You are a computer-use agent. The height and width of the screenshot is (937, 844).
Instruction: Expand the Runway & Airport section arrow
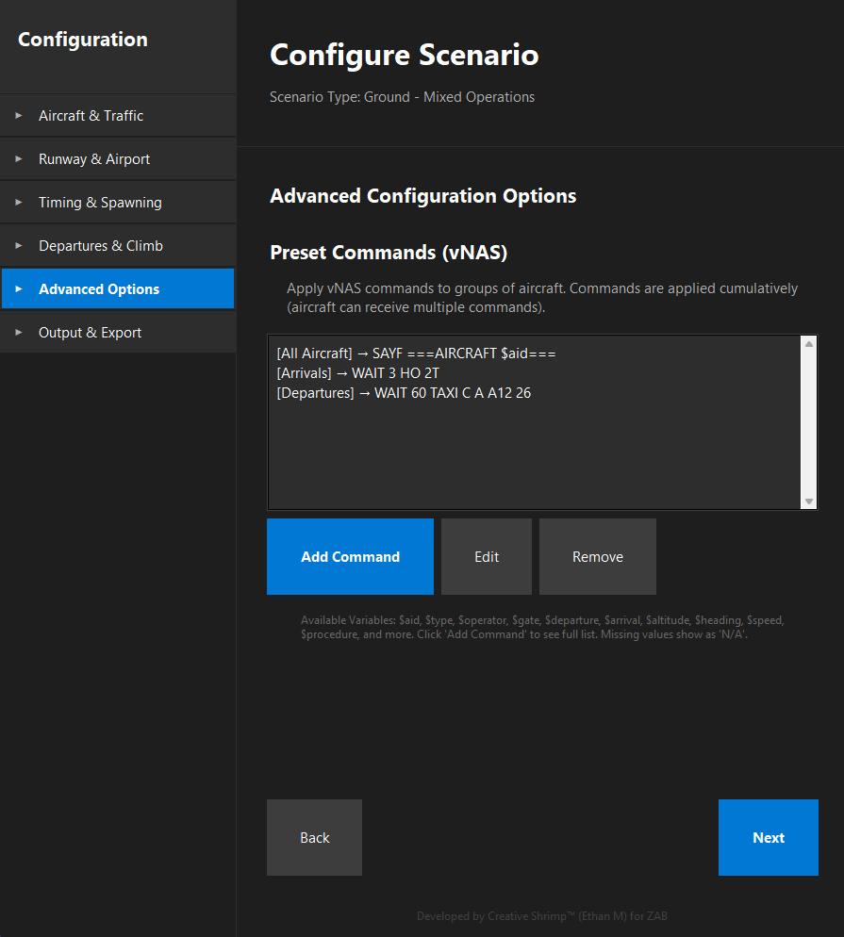pyautogui.click(x=20, y=158)
